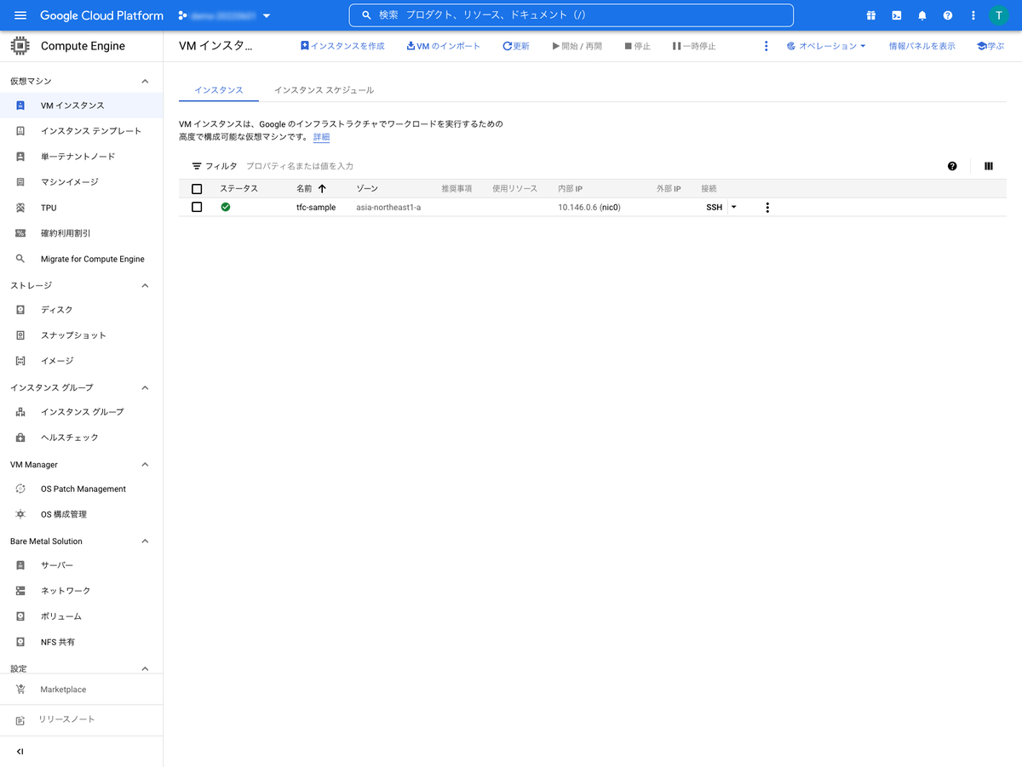Open the tfc-sample instance name
Image resolution: width=1022 pixels, height=767 pixels.
click(316, 207)
